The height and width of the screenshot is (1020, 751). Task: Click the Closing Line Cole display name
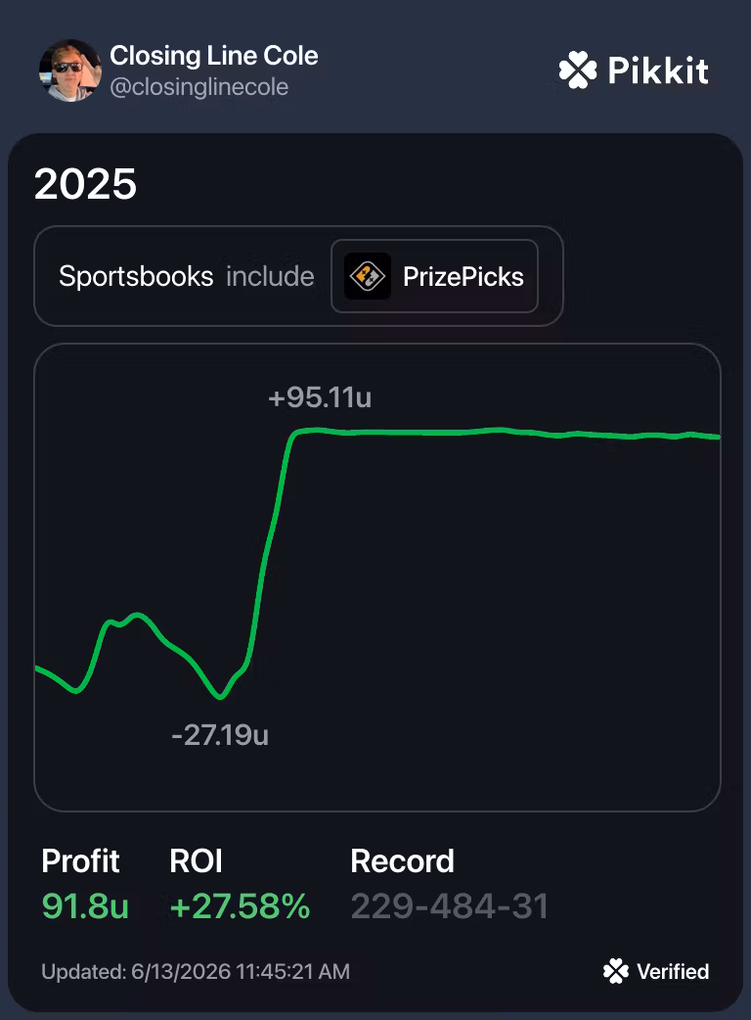(214, 56)
